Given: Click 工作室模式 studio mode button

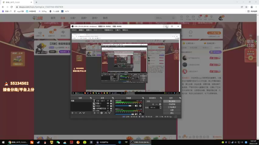Looking at the screenshot, I should click(172, 107).
